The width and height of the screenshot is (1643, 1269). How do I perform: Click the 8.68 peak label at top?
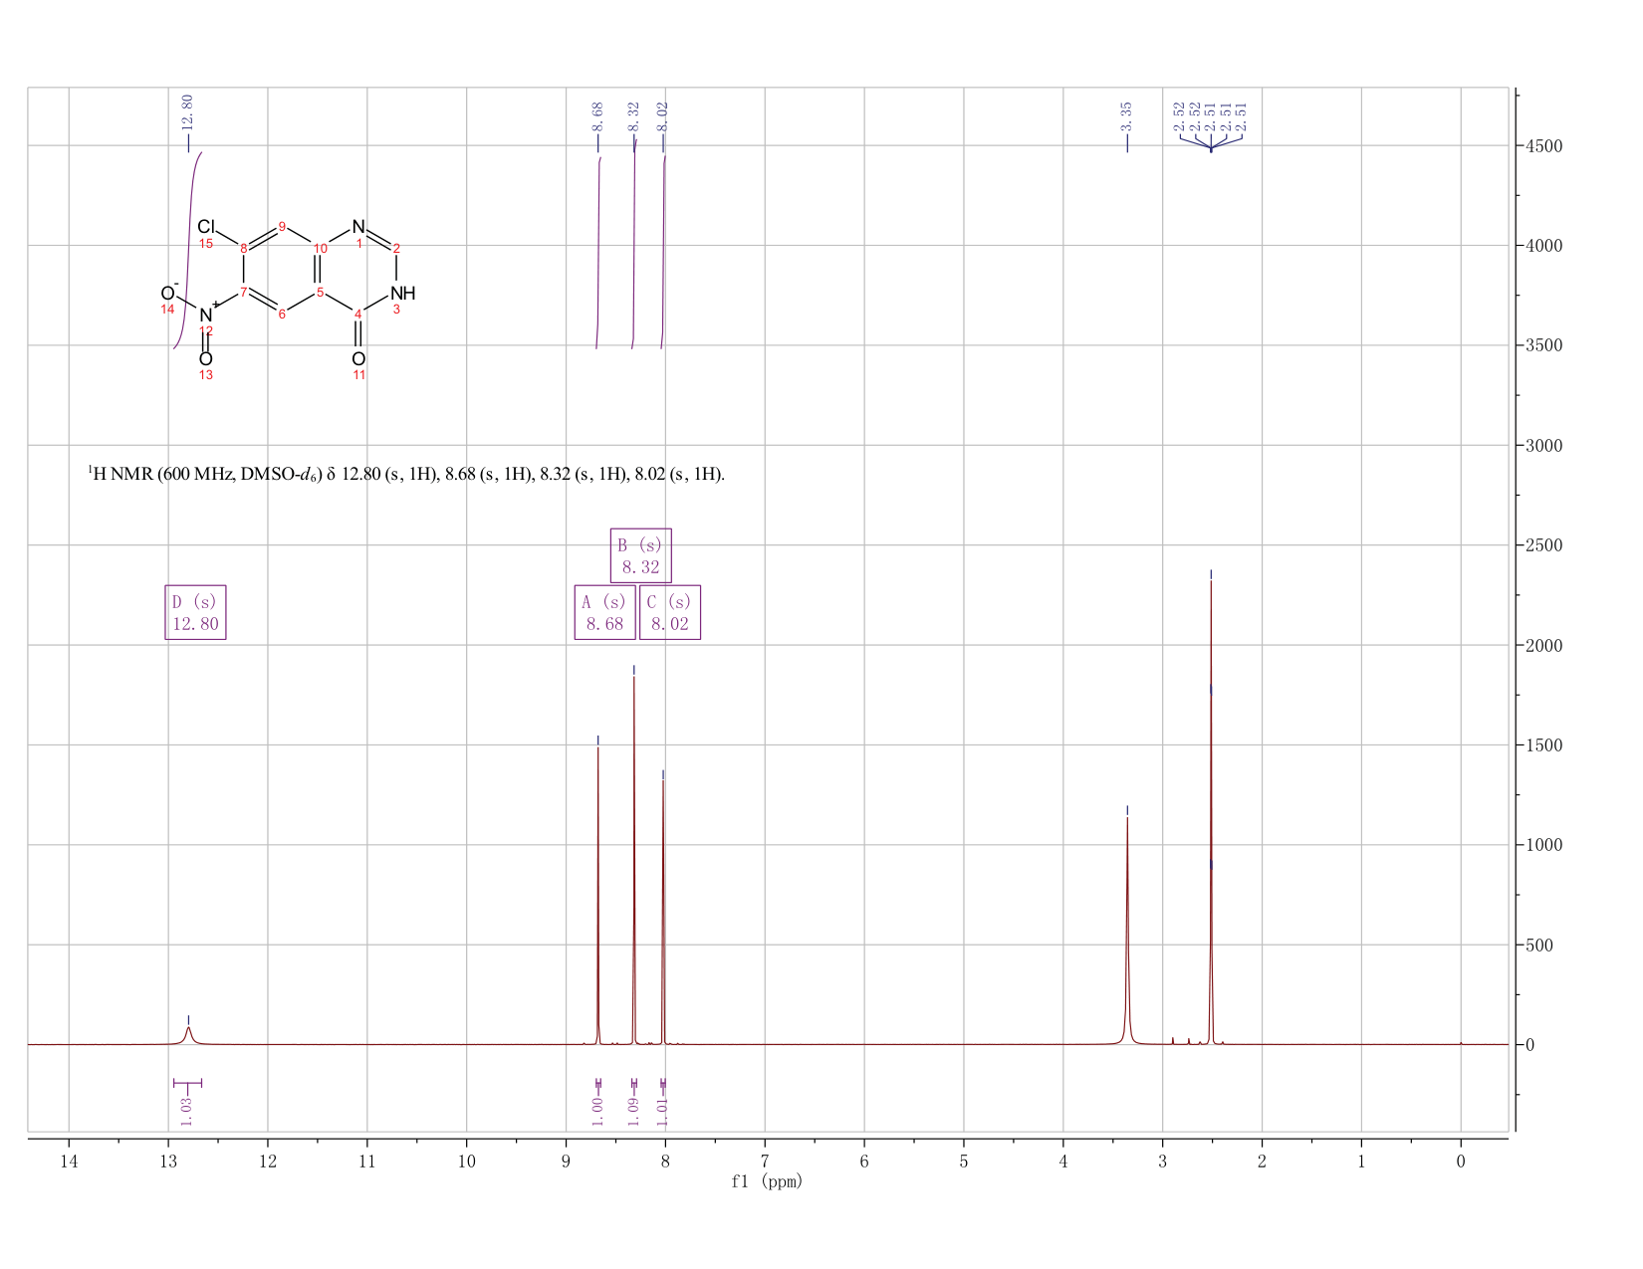[597, 117]
